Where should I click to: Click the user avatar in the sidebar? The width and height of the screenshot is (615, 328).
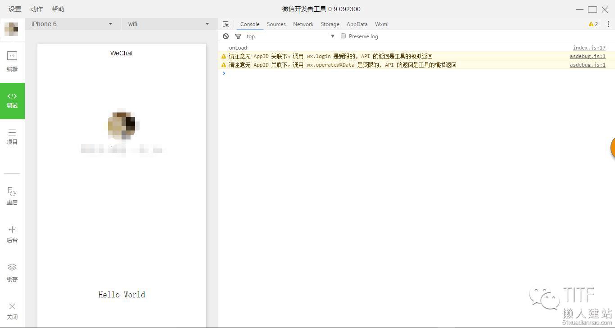pos(11,29)
